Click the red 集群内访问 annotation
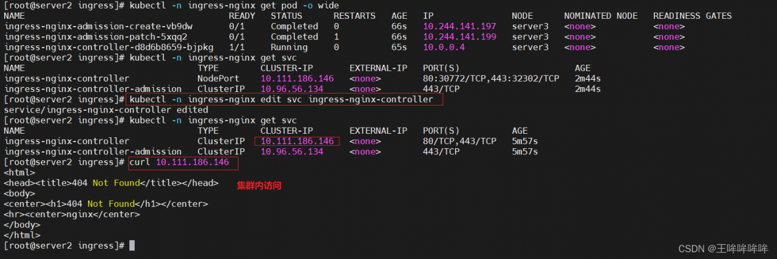 coord(259,186)
